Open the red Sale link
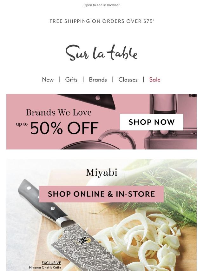This screenshot has width=203, height=271. [x=155, y=80]
